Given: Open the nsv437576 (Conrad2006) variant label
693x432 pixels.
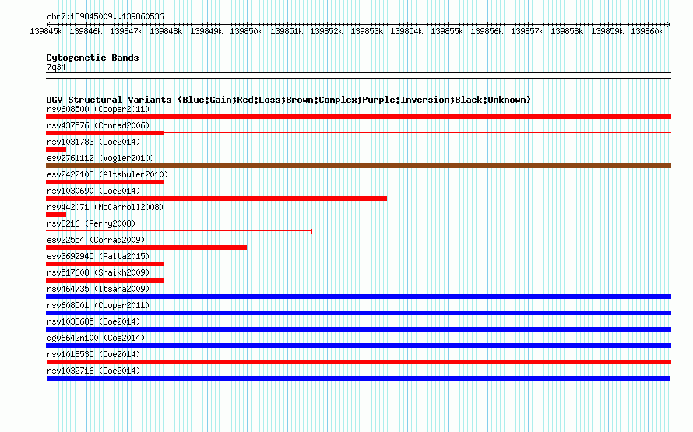Looking at the screenshot, I should (98, 125).
